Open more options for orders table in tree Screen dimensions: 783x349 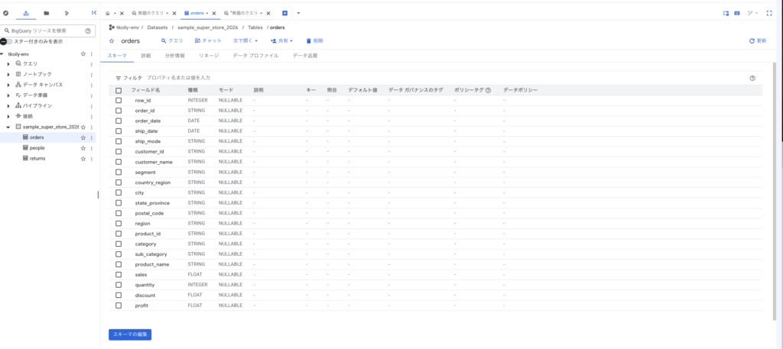point(92,137)
